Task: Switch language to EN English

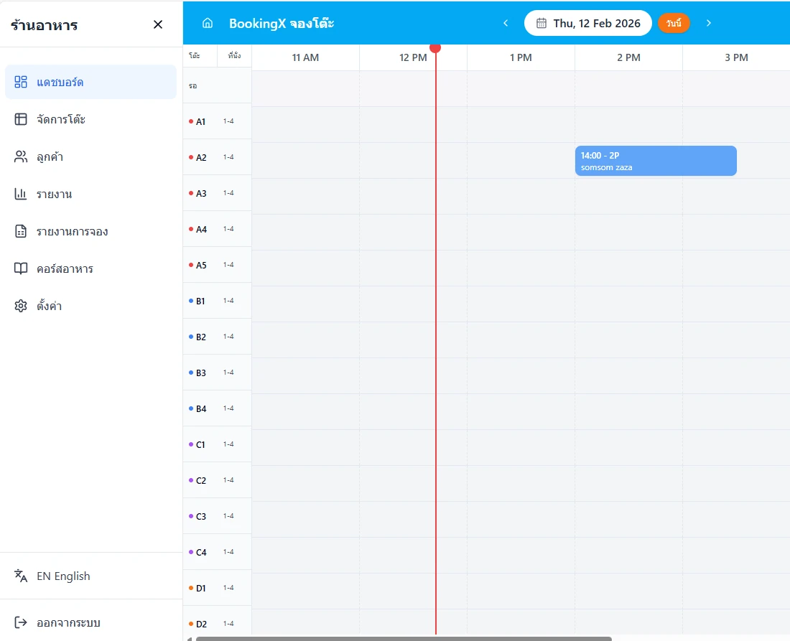Action: (63, 576)
